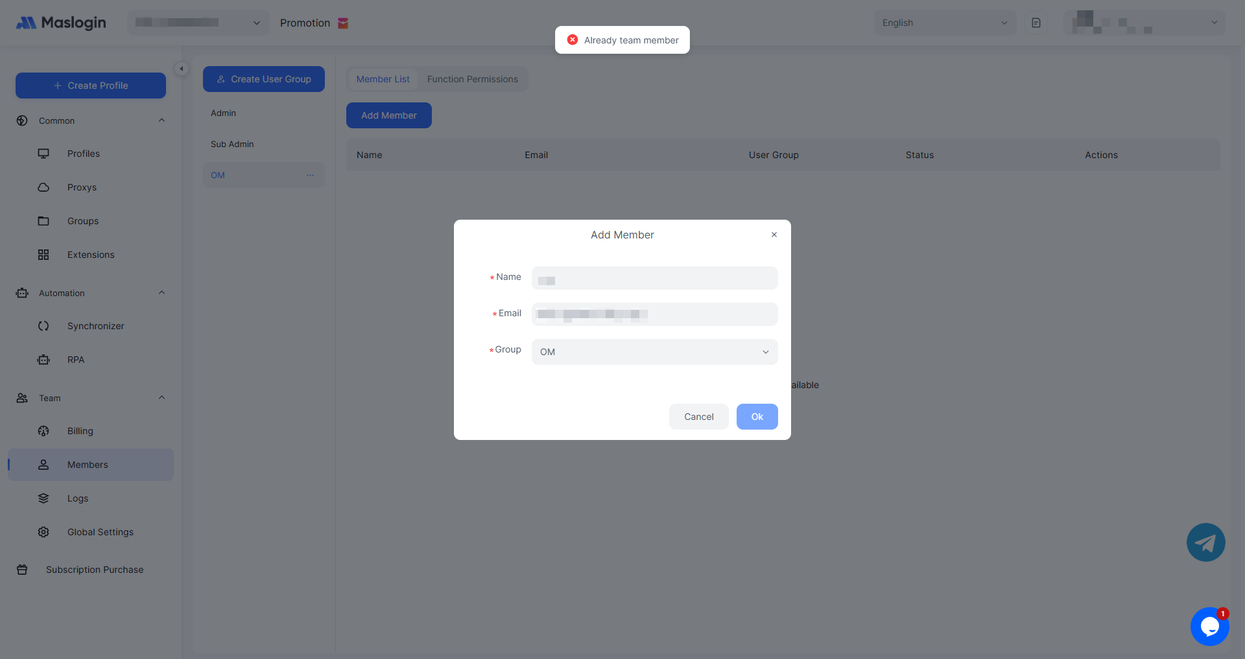1245x659 pixels.
Task: Click the Promotion envelope icon
Action: click(x=343, y=23)
